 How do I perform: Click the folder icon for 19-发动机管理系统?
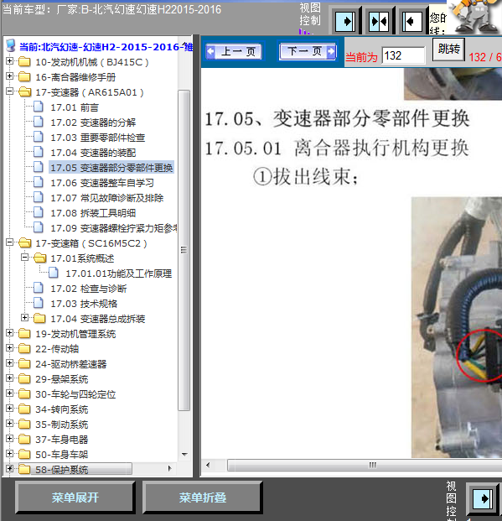point(24,334)
